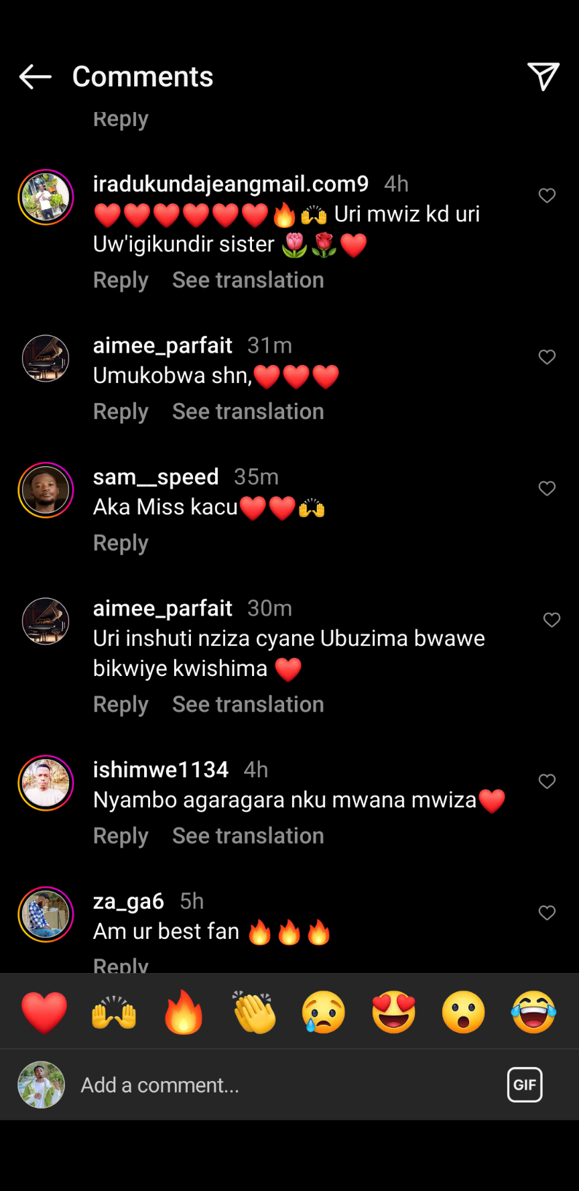Insert the raised hands quick emoji
This screenshot has width=579, height=1191.
point(114,1012)
